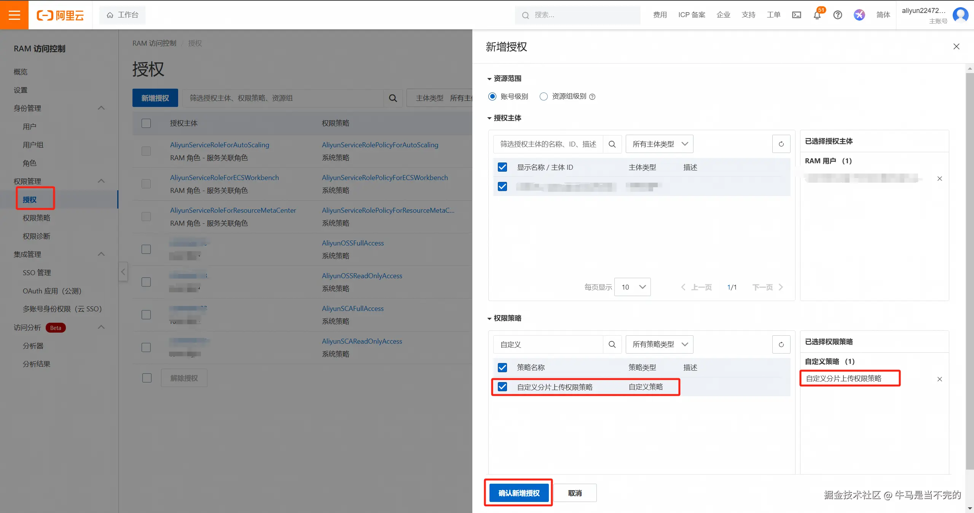Viewport: 974px width, 513px height.
Task: Open ICP 备案 in the top bar
Action: coord(692,15)
